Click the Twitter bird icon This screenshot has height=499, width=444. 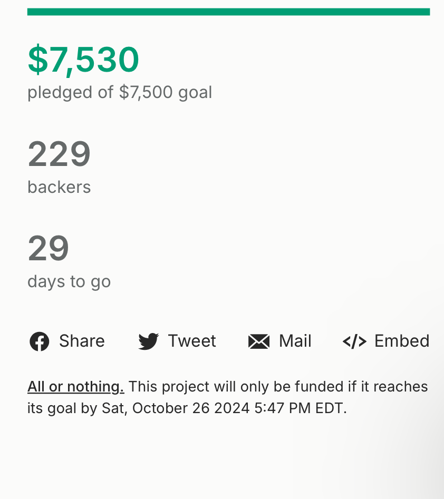pos(148,341)
